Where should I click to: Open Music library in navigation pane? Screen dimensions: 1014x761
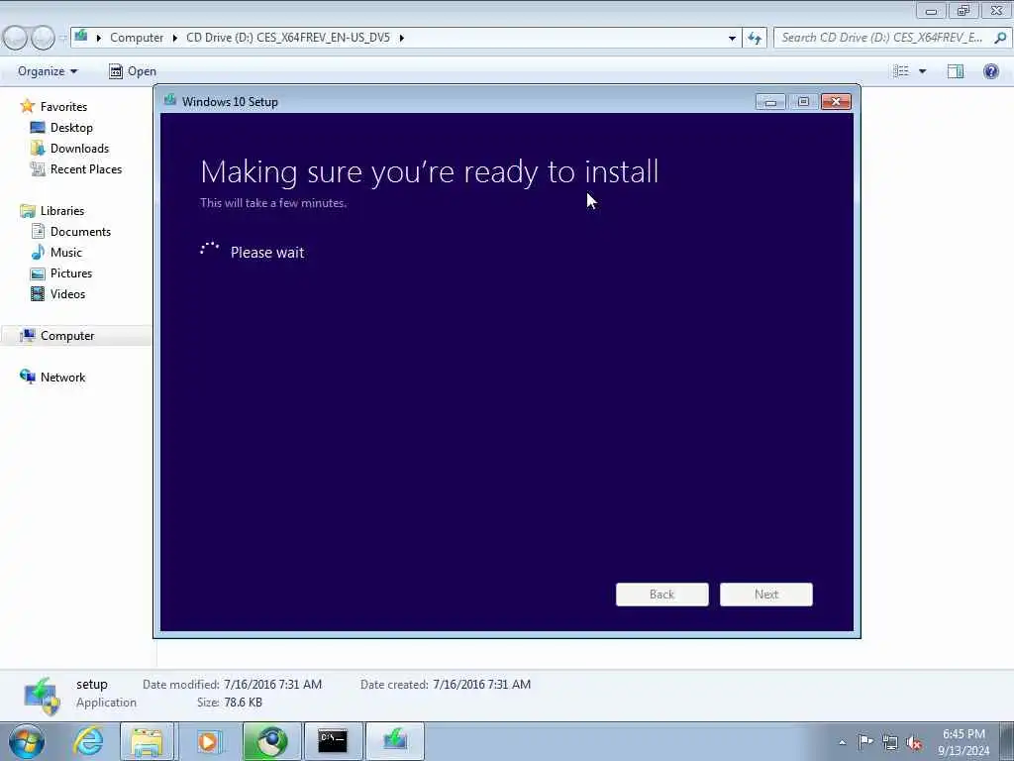pyautogui.click(x=66, y=253)
